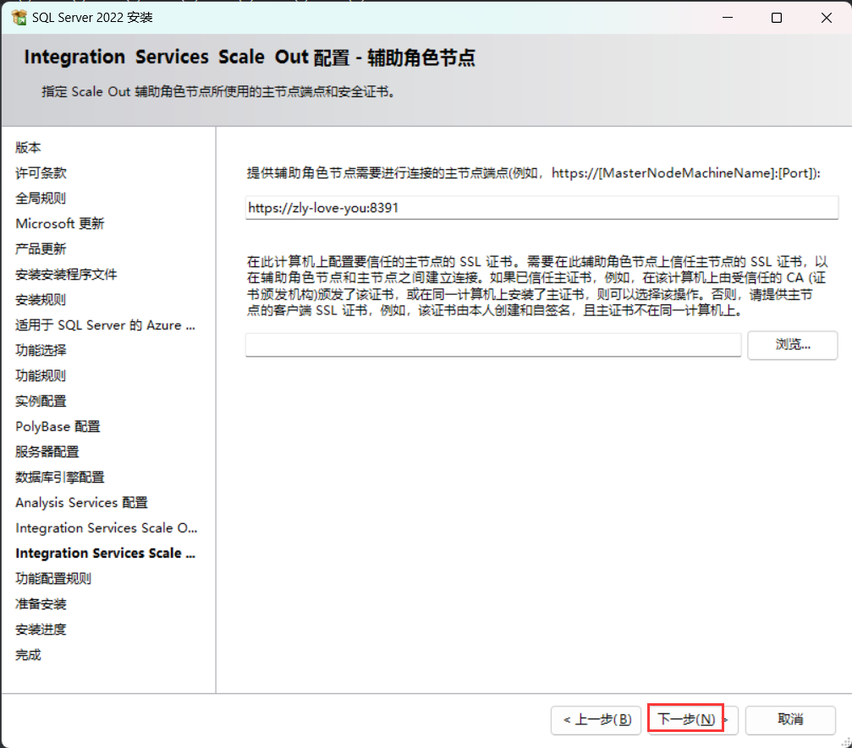Screen dimensions: 852x748
Task: Select the 完成 step
Action: [x=28, y=655]
